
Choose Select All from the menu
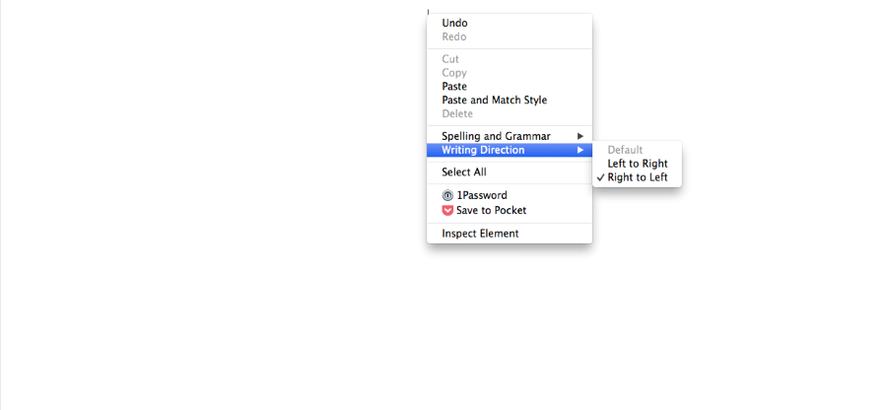tap(464, 172)
